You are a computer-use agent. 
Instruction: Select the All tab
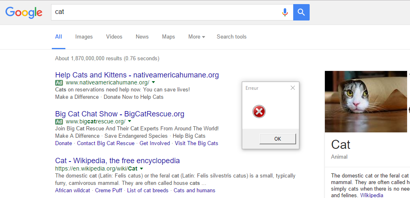pos(58,37)
